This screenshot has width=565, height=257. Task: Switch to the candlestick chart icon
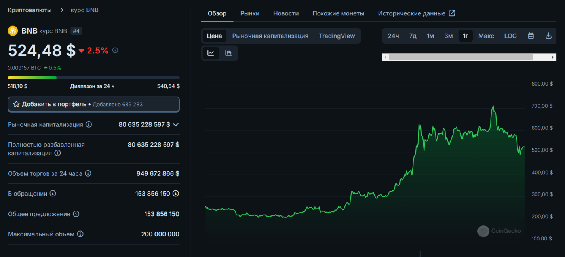tap(228, 53)
